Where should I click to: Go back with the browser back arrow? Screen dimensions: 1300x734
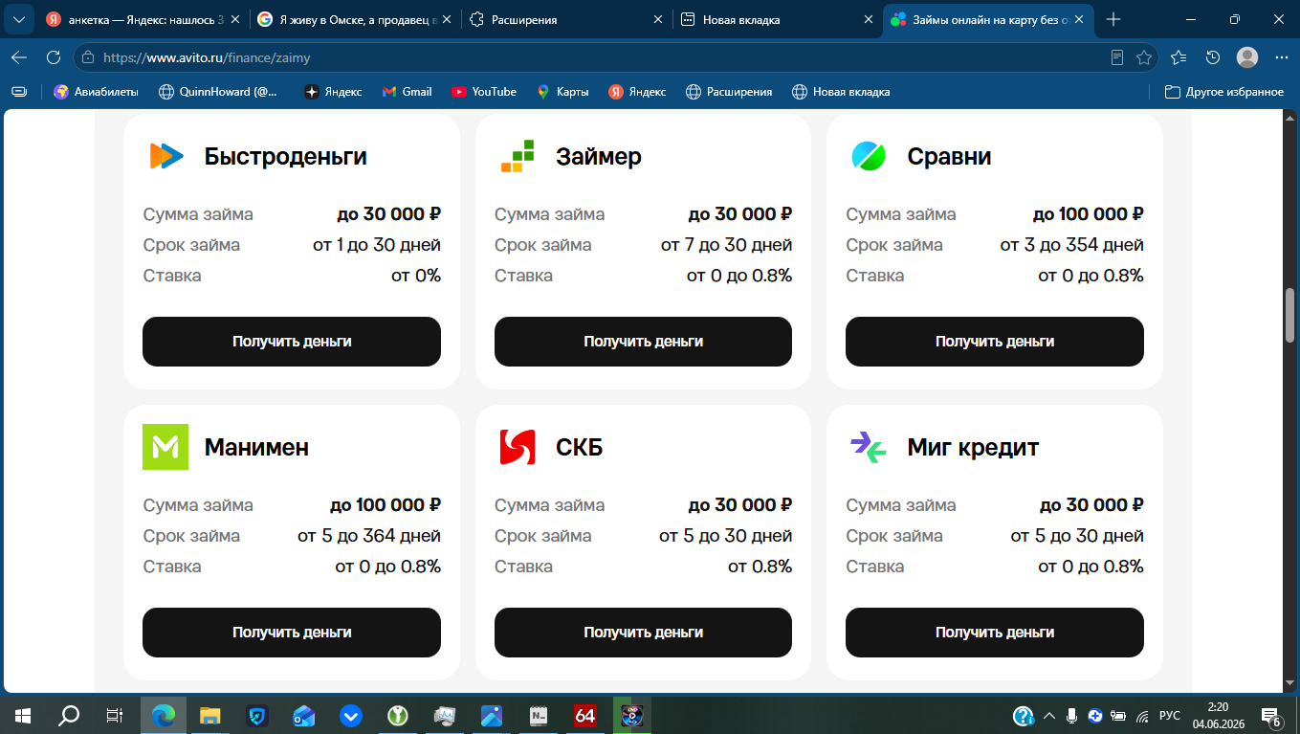(19, 57)
